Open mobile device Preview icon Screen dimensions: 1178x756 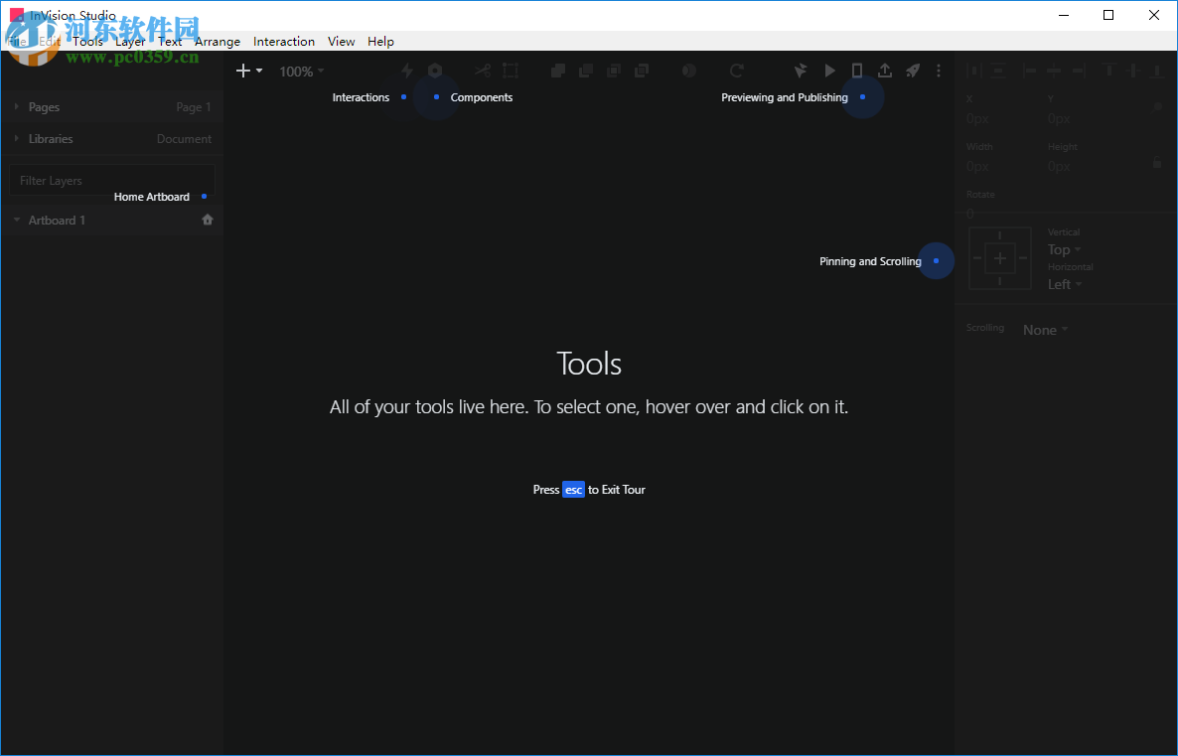click(857, 71)
